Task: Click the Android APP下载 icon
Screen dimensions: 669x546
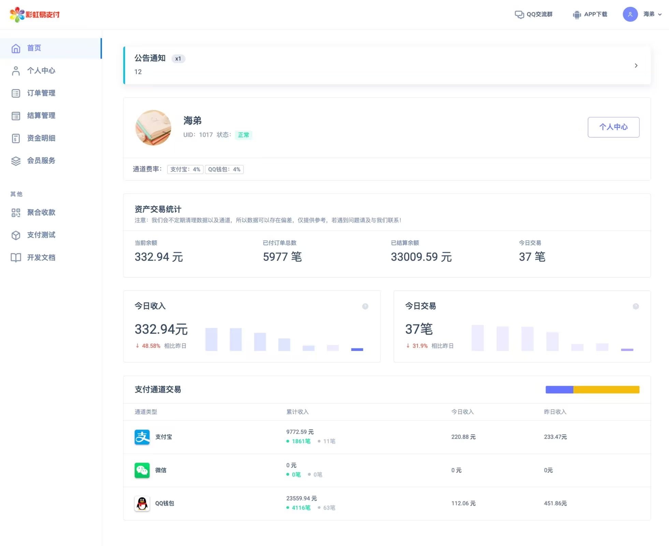Action: (577, 15)
